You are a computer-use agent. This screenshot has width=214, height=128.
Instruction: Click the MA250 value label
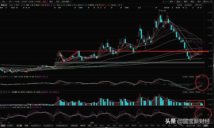point(94,5)
